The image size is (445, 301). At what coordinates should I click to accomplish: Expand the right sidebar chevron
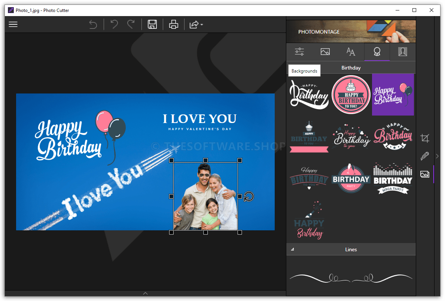(x=437, y=156)
